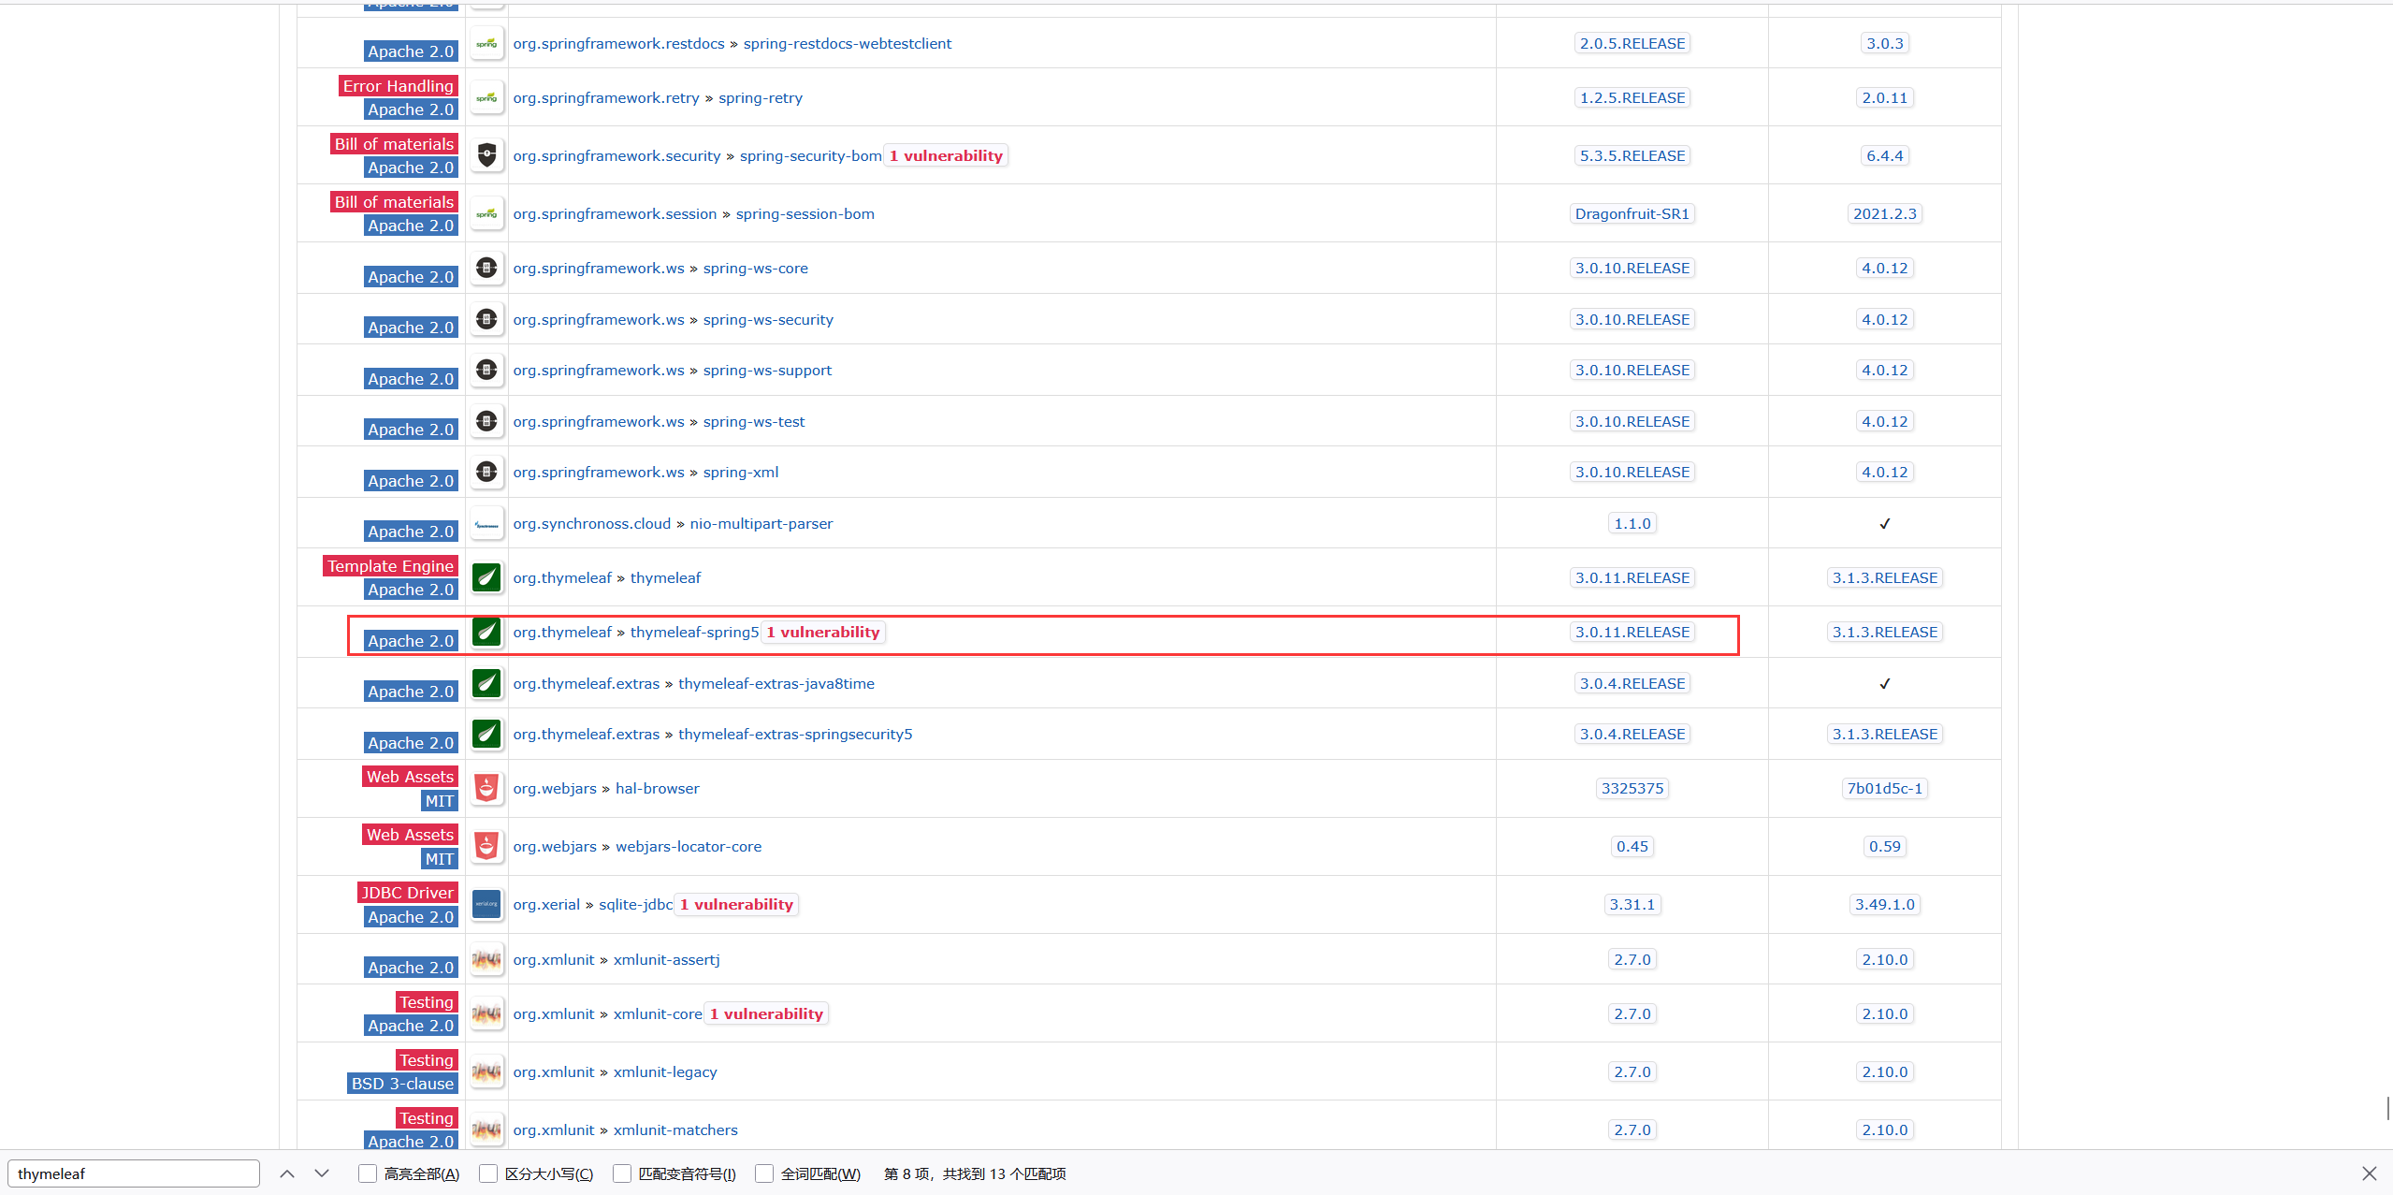
Task: Open Dragonfruit-SR1 version link
Action: click(1632, 214)
